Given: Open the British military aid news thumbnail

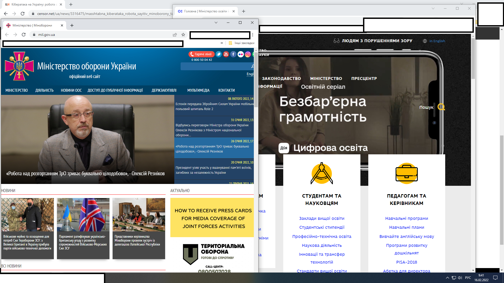Looking at the screenshot, I should (28, 215).
